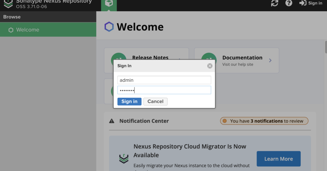Open the Release Notes card
327x171 pixels.
(150, 58)
